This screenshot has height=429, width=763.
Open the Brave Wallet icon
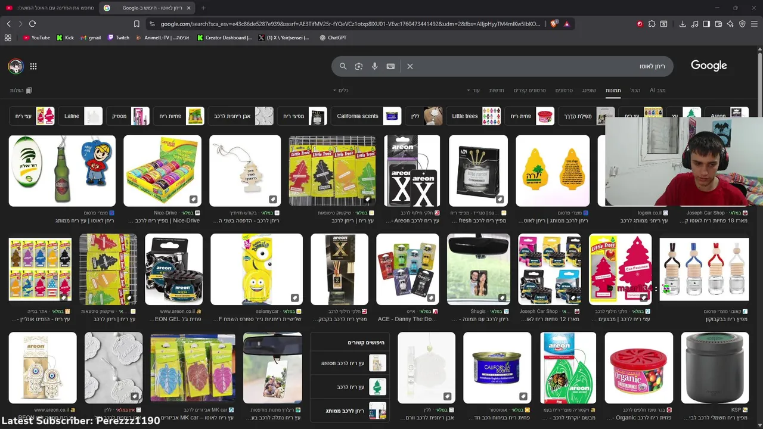coord(718,24)
